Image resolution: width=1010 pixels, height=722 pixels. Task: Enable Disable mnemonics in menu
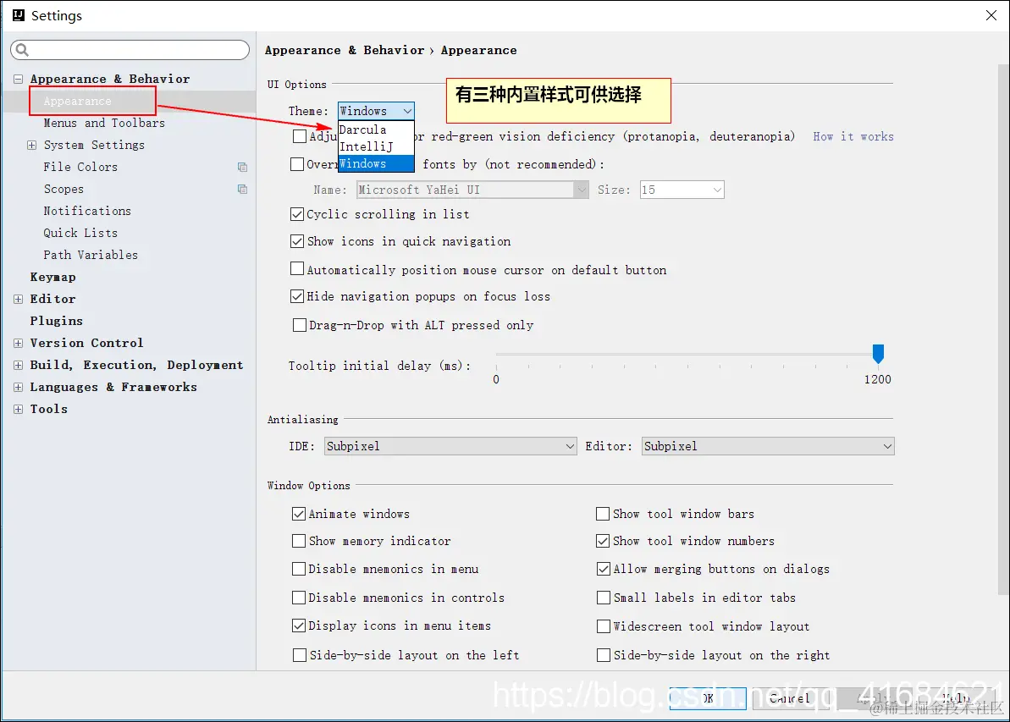point(298,569)
